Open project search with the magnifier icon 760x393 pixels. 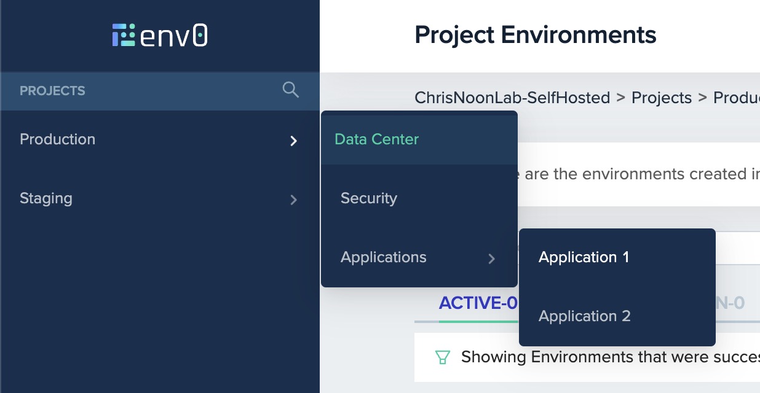[x=290, y=90]
